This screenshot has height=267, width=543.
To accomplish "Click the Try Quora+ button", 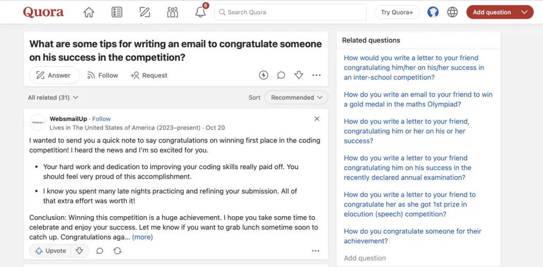I will click(x=397, y=12).
